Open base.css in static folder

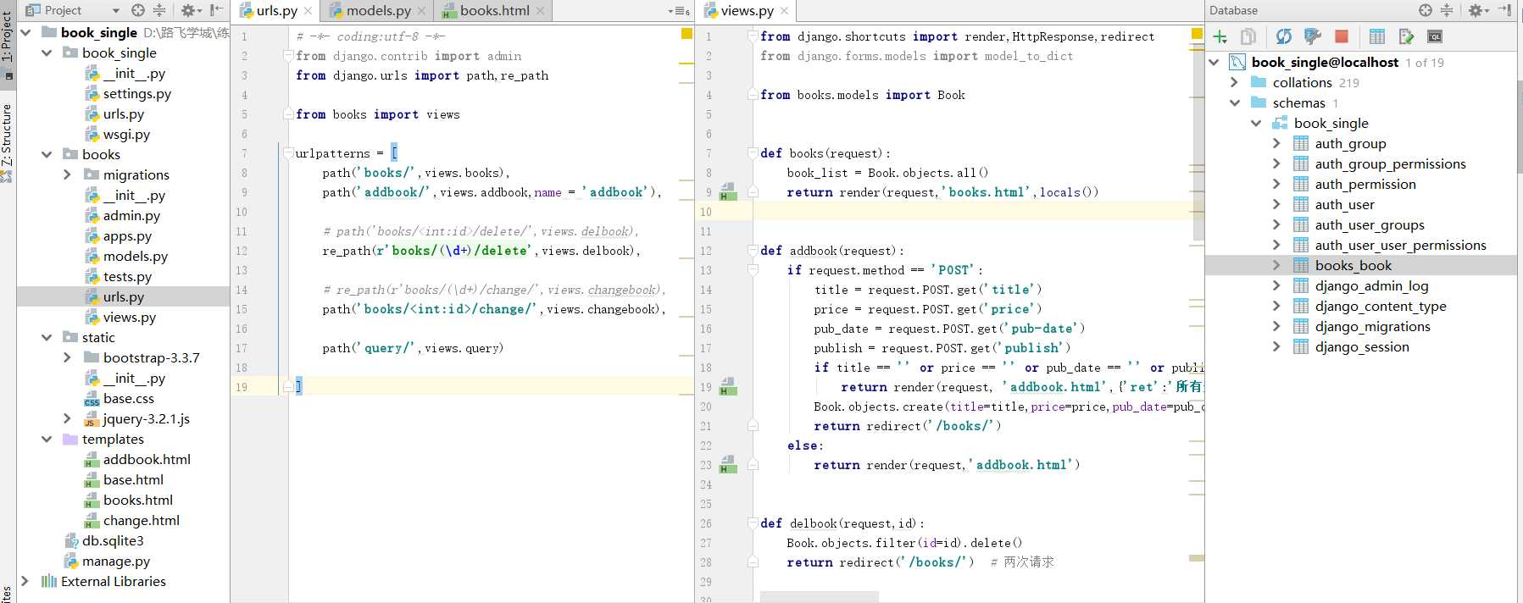pyautogui.click(x=128, y=398)
